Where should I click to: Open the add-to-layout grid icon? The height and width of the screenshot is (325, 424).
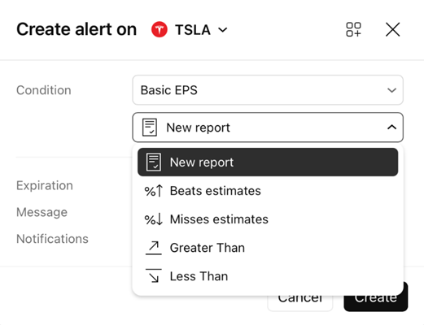click(353, 29)
